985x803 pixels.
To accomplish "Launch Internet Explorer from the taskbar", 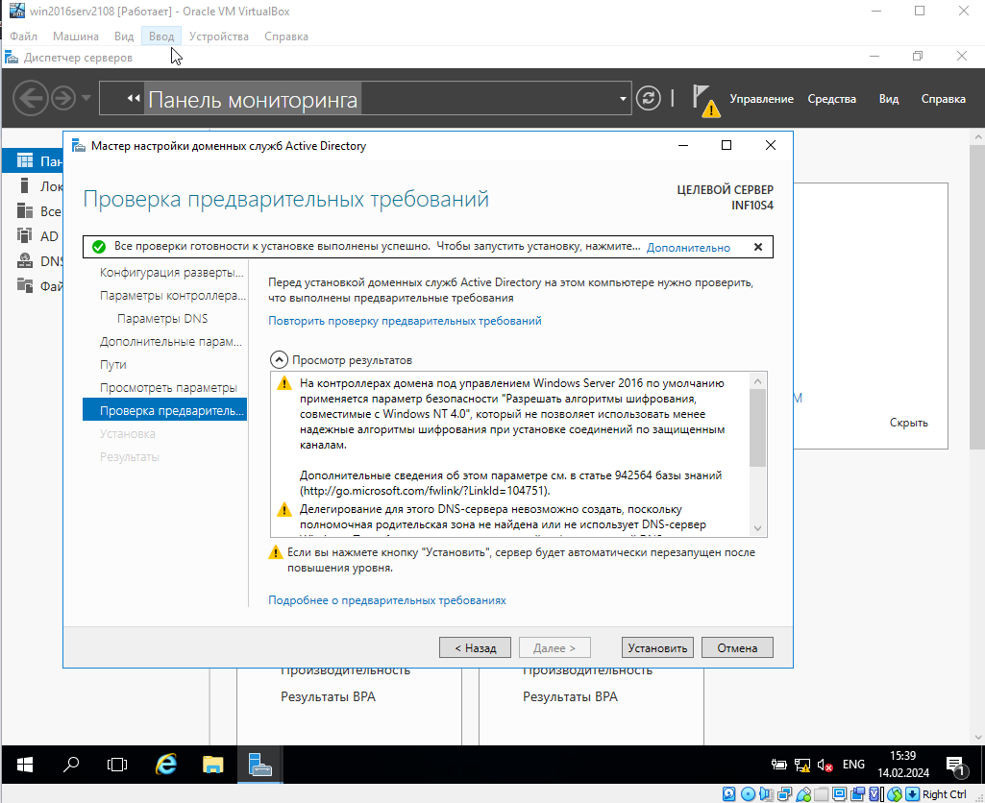I will [166, 764].
